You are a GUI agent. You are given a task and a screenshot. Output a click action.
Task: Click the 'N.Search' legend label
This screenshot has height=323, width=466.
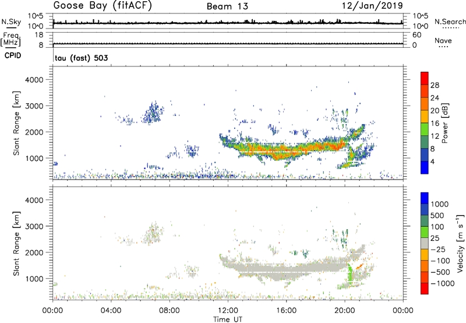coord(450,22)
